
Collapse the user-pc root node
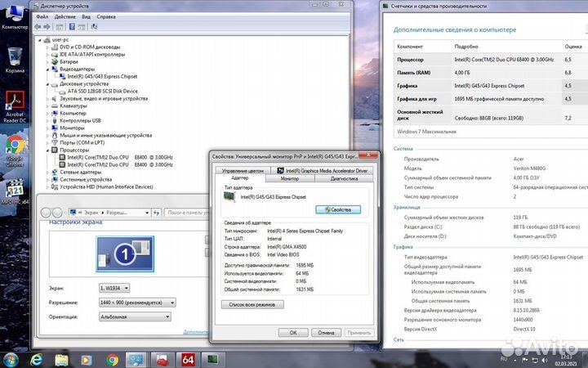coord(40,40)
